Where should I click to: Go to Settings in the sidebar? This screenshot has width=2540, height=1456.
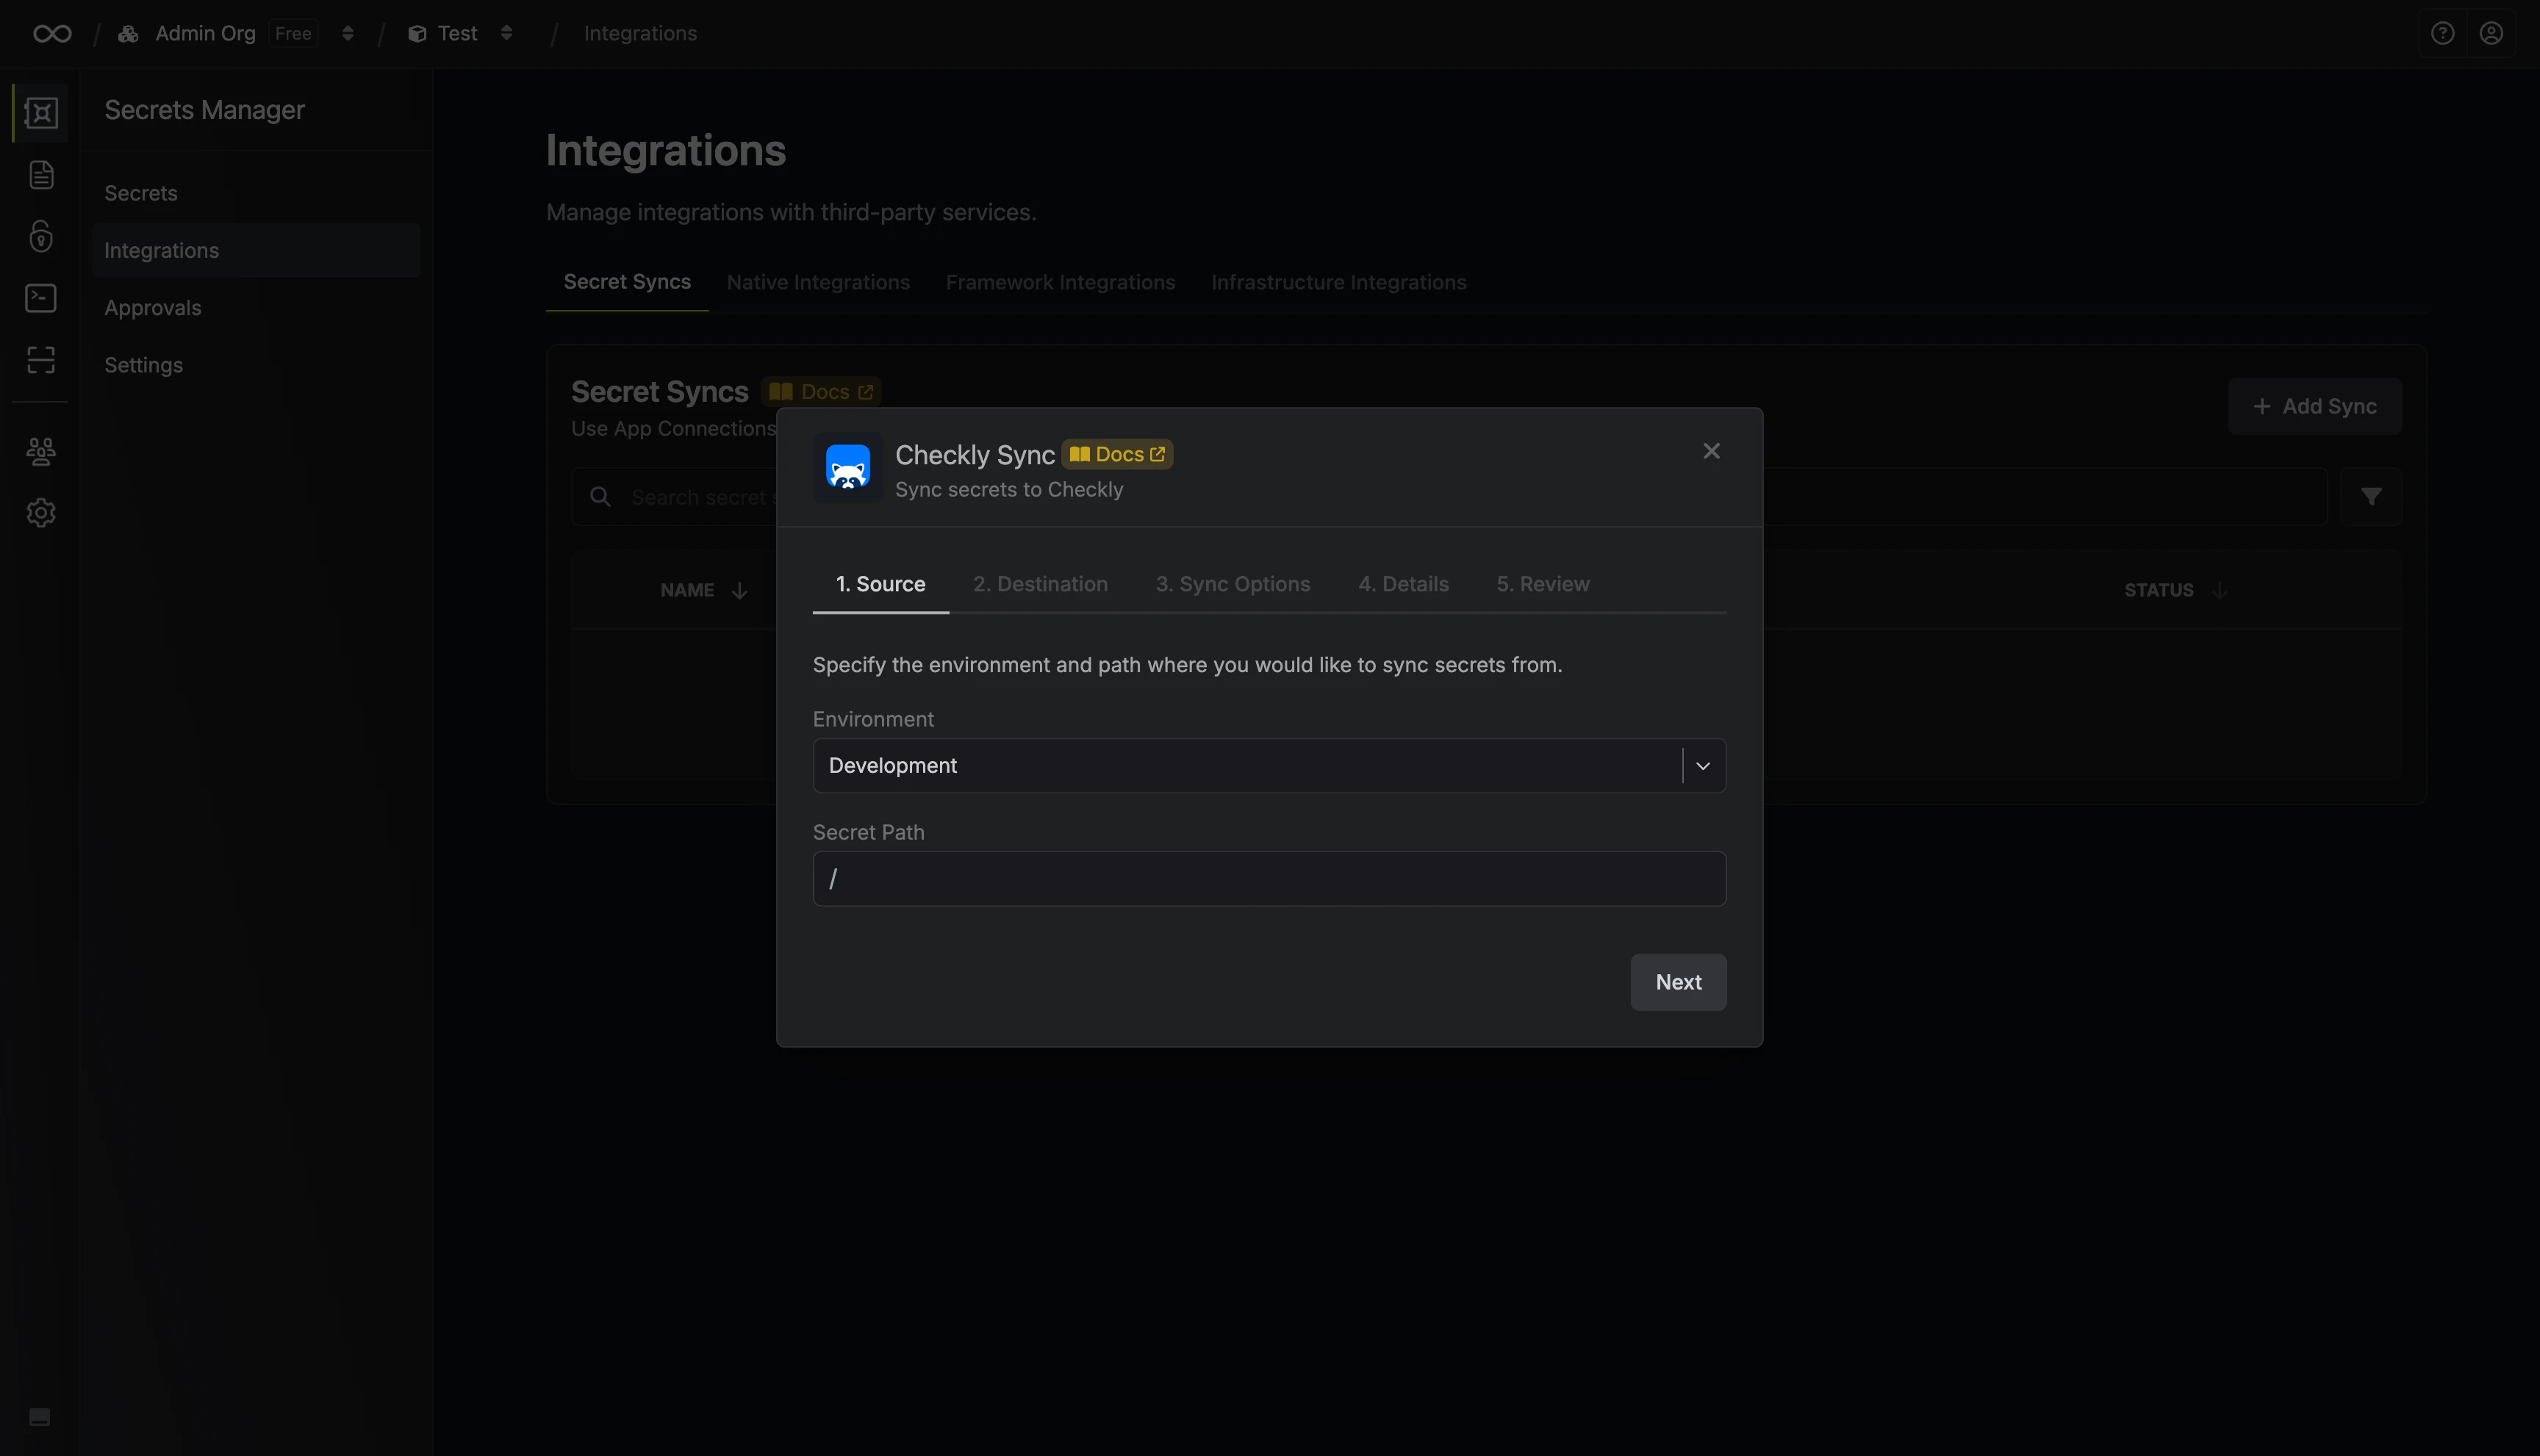click(x=256, y=365)
